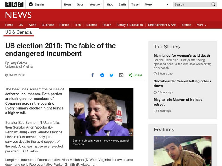
Task: Click the BBC logo
Action: [x=13, y=4]
